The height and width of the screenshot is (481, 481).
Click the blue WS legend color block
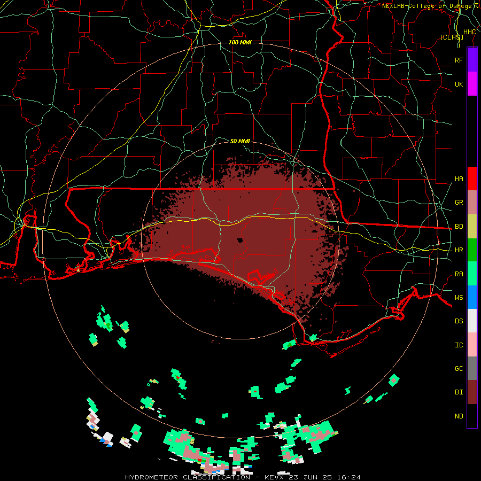point(472,297)
